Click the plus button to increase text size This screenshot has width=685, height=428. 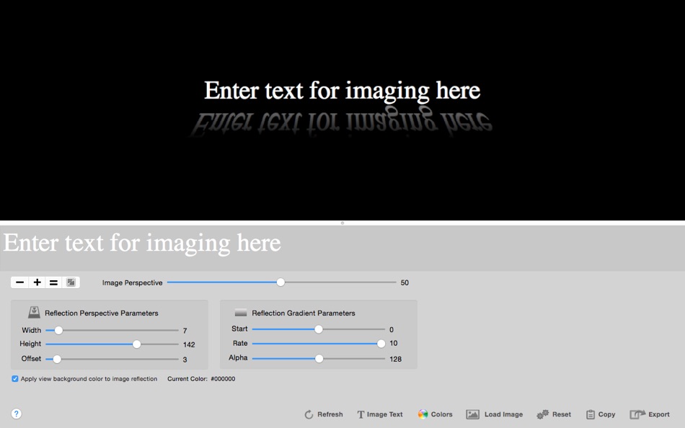[x=36, y=282]
